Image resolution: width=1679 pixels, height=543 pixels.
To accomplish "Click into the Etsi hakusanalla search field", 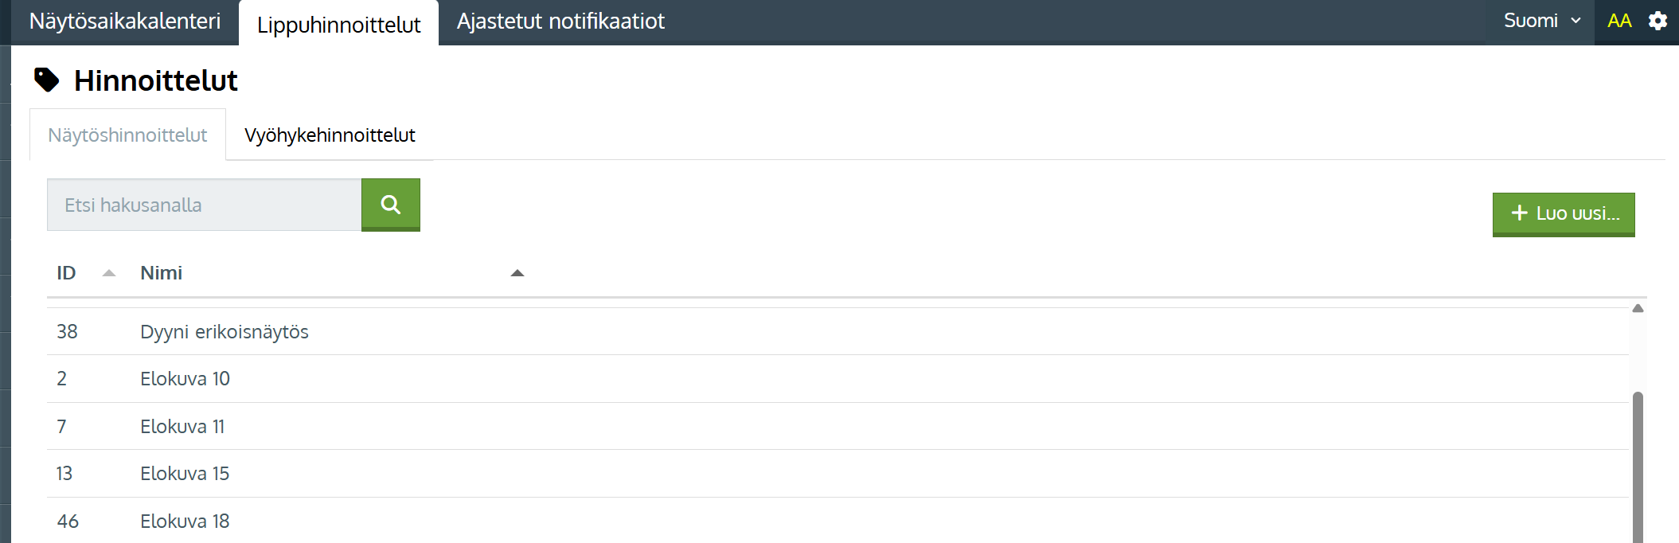I will tap(204, 205).
